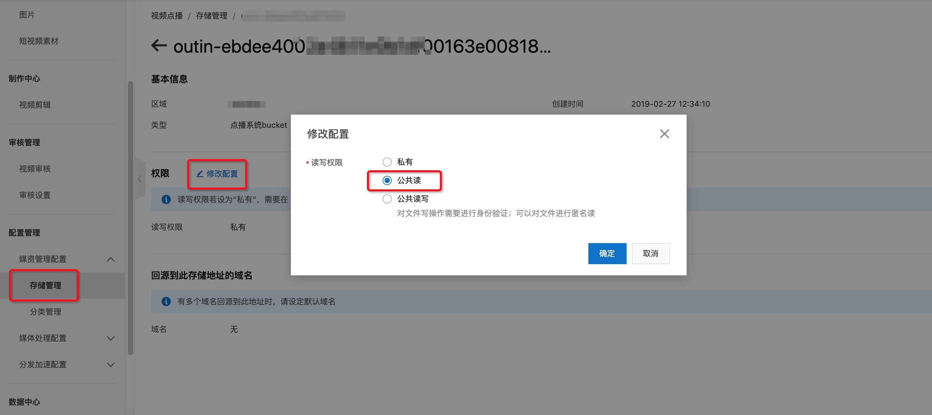Open 分类管理 in the sidebar

(45, 312)
